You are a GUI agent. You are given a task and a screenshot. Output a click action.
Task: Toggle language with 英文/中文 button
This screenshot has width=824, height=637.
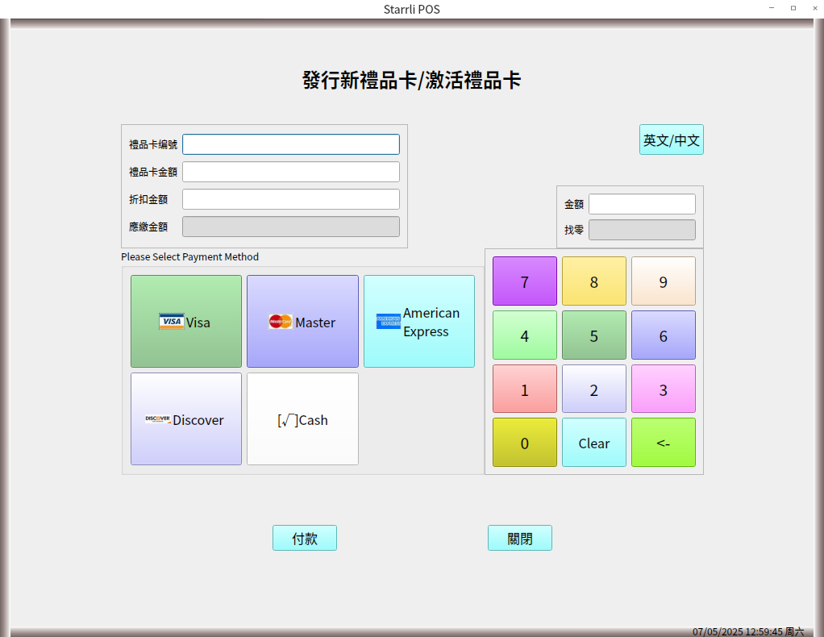coord(671,139)
